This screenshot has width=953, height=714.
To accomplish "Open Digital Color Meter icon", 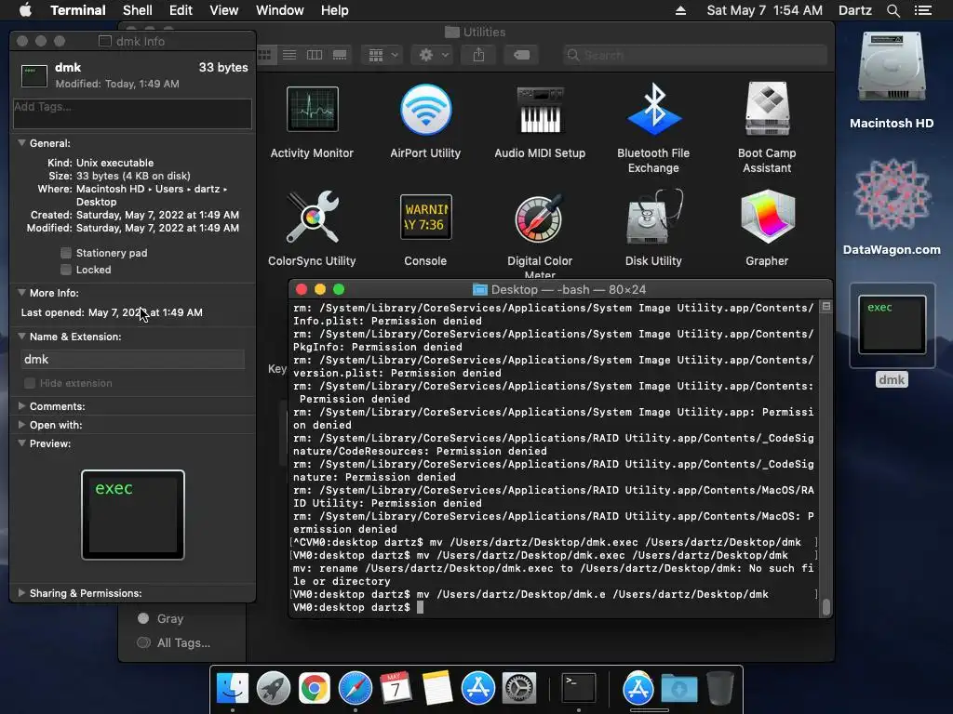I will [540, 218].
